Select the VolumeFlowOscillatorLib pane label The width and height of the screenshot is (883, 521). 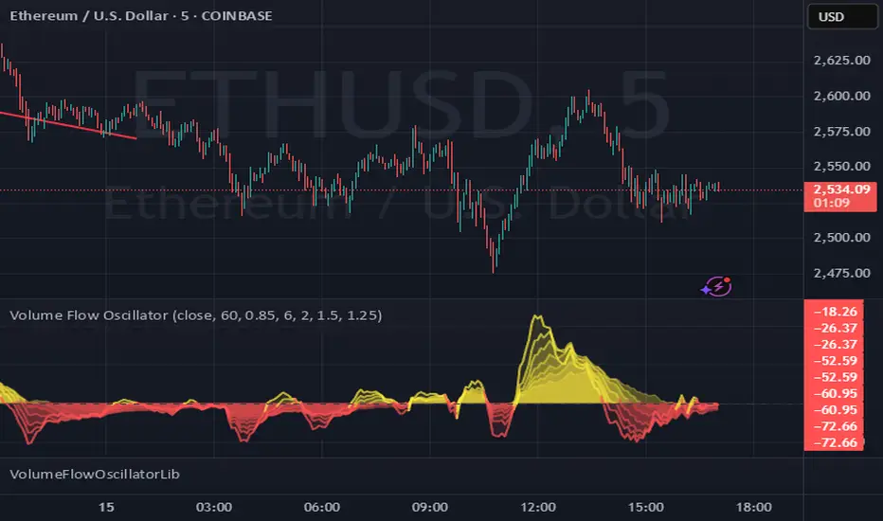pos(95,475)
